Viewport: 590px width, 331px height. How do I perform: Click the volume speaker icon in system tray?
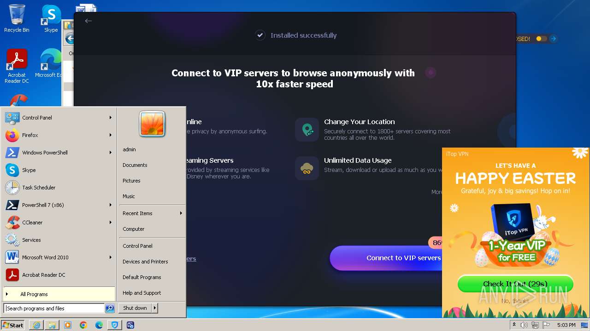pos(524,325)
